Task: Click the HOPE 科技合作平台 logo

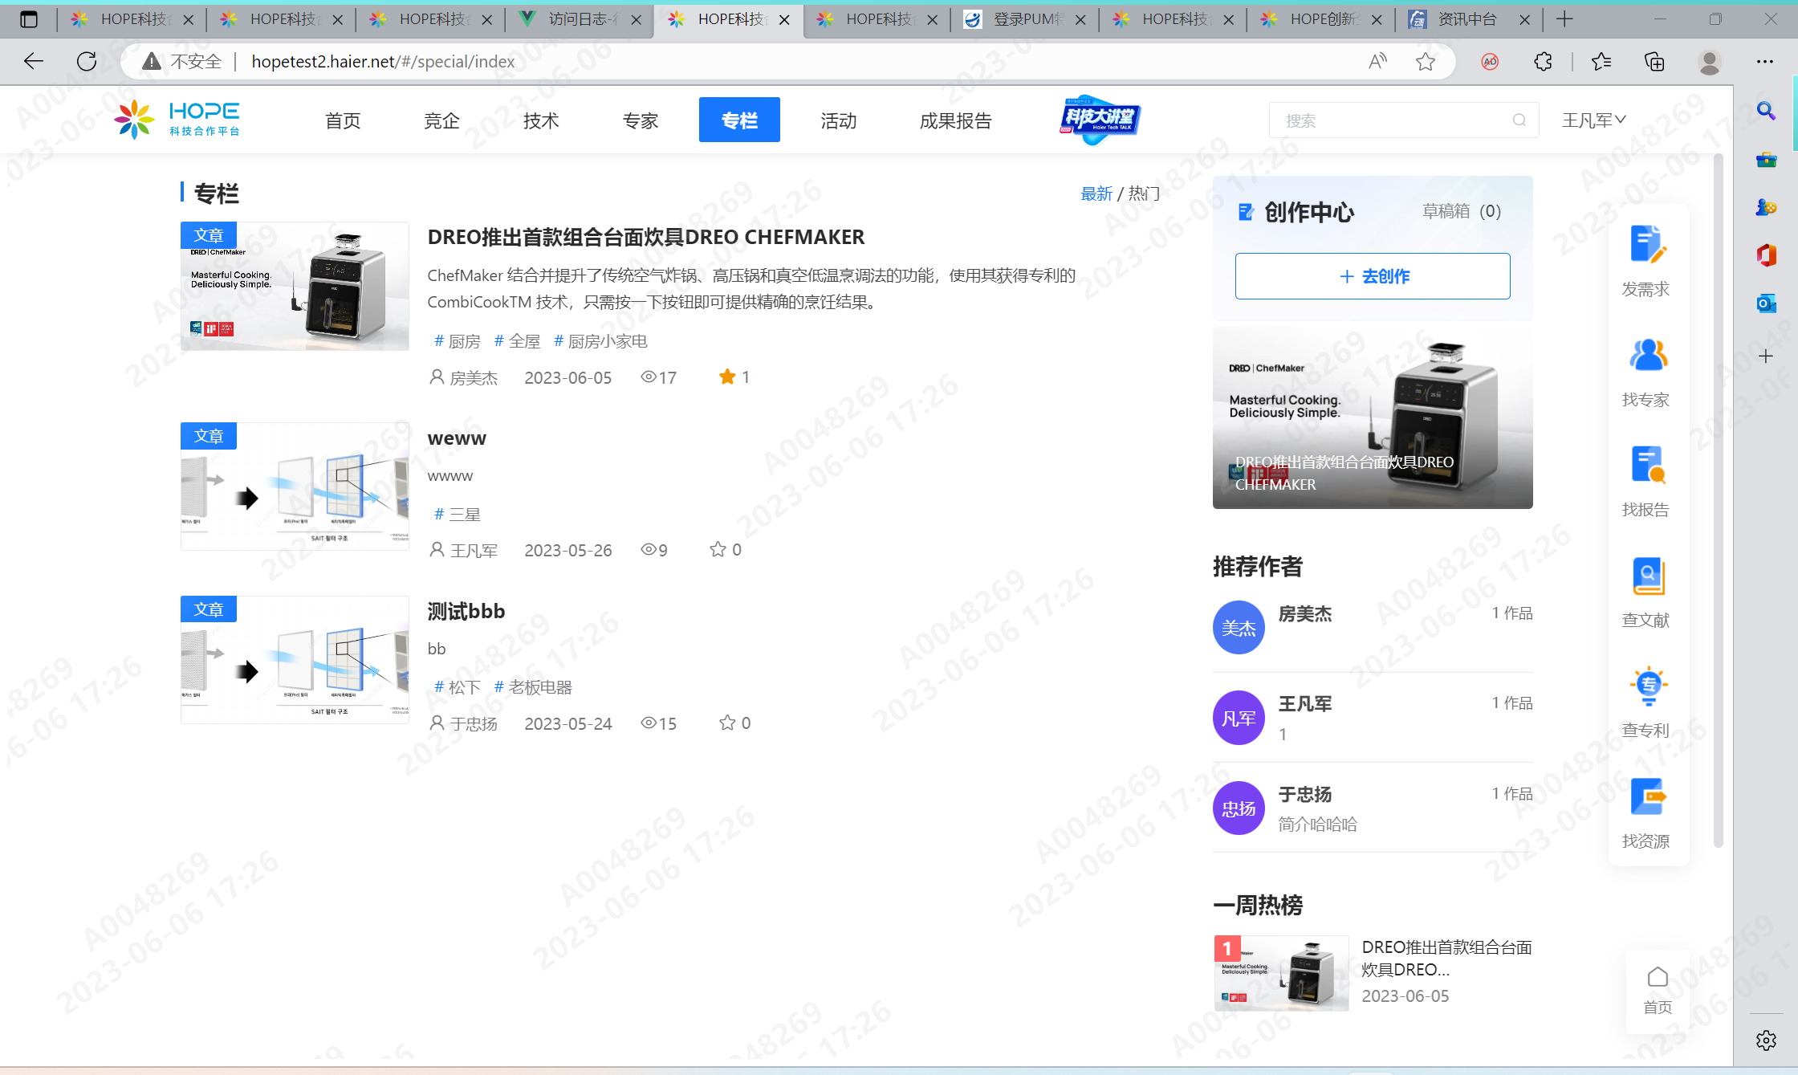Action: point(178,119)
